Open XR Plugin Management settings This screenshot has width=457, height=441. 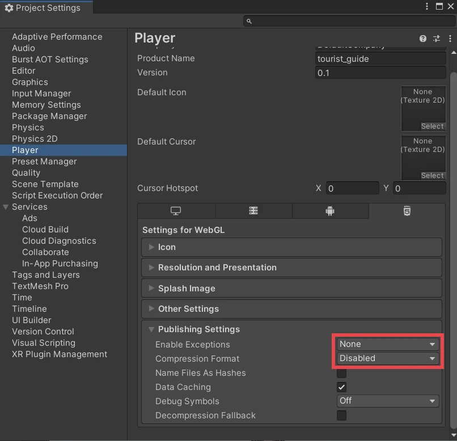pos(60,354)
